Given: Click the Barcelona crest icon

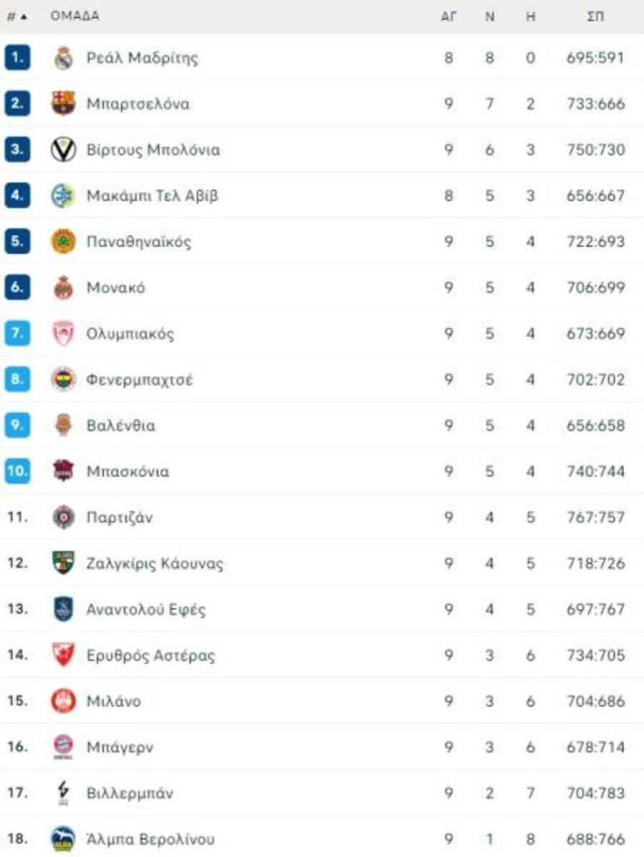Looking at the screenshot, I should [x=64, y=103].
